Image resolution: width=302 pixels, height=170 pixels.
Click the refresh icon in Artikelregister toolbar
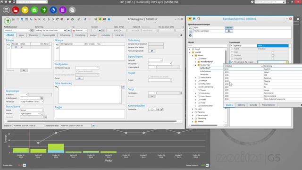[58, 19]
